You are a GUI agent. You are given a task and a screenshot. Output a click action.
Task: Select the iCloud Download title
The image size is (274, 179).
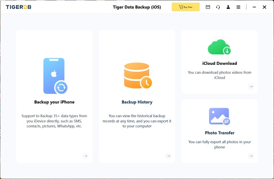coord(220,63)
